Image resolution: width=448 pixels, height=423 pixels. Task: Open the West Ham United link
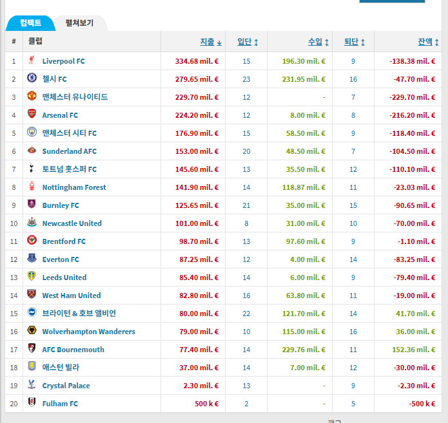(x=72, y=296)
